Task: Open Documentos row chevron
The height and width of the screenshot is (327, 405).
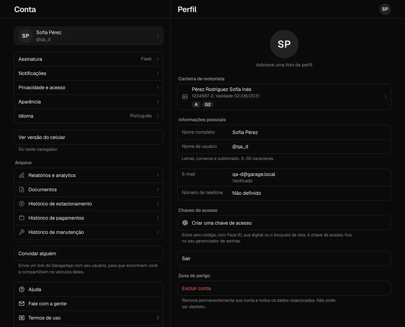Action: 158,190
